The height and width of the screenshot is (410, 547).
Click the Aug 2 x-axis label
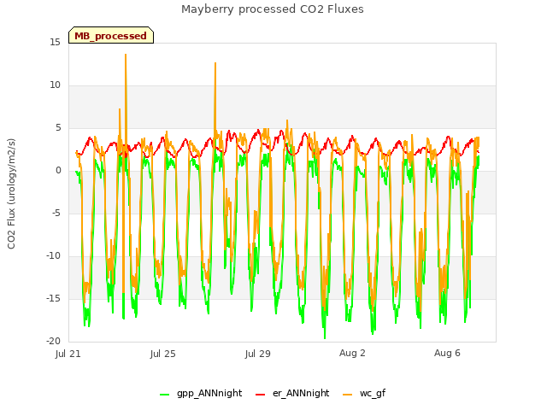tap(352, 353)
